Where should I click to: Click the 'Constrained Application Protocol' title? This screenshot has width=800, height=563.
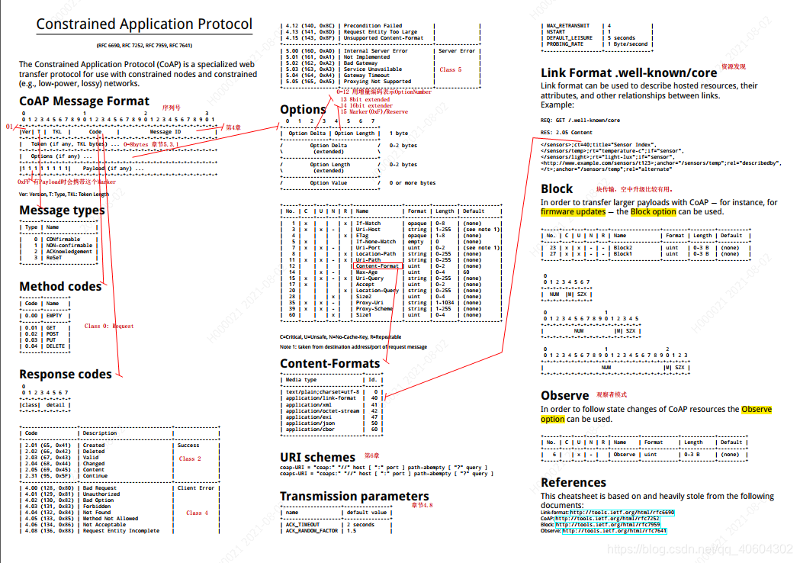144,24
